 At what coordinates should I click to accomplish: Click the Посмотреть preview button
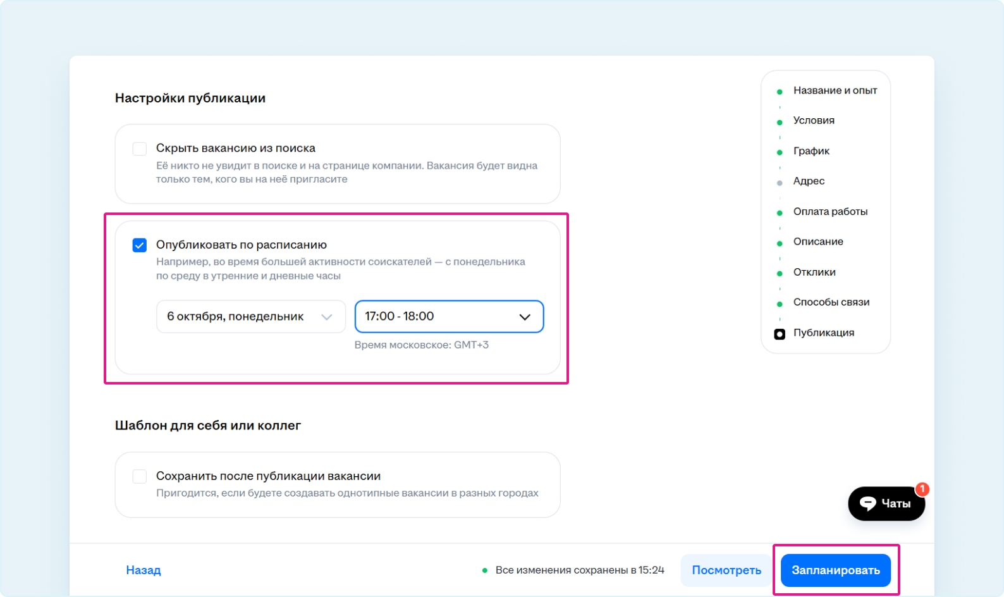[x=726, y=570]
